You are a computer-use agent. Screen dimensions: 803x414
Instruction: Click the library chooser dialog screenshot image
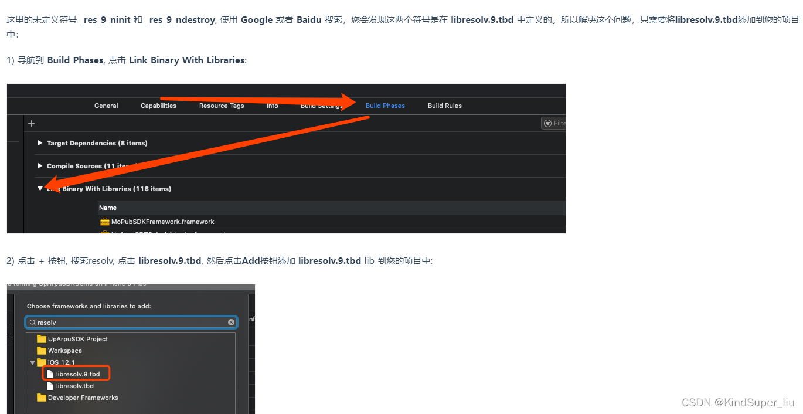131,349
